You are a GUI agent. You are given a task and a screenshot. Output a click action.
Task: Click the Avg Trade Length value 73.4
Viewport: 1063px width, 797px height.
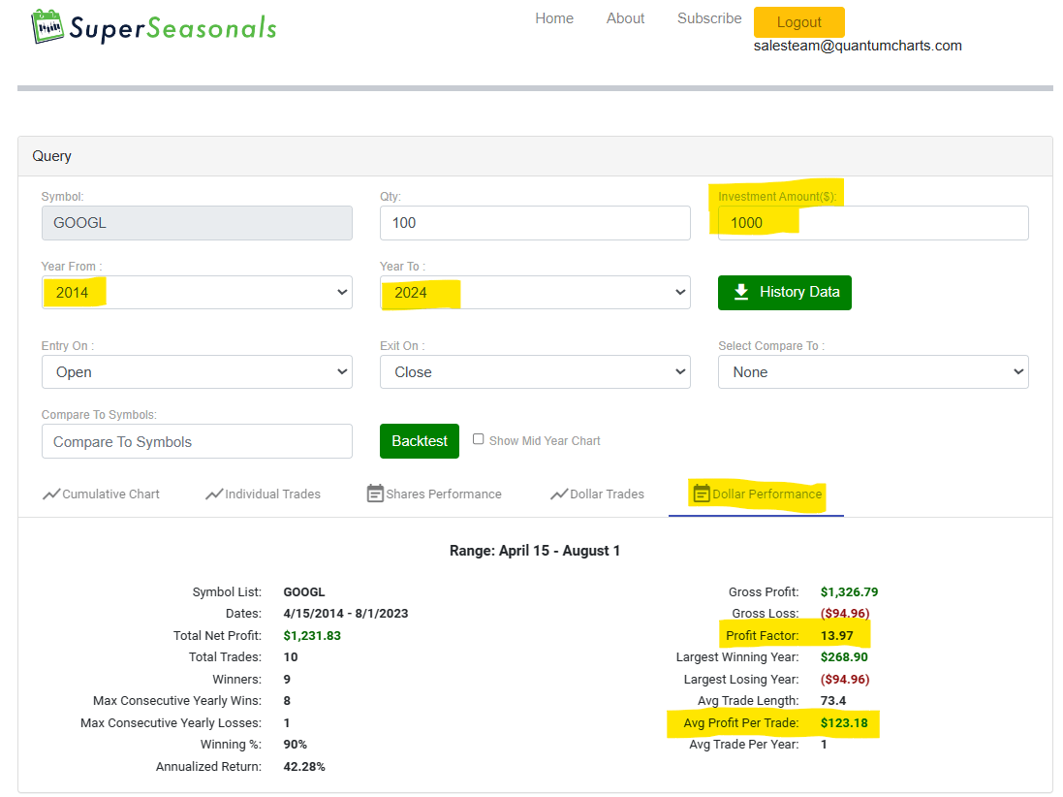coord(833,701)
